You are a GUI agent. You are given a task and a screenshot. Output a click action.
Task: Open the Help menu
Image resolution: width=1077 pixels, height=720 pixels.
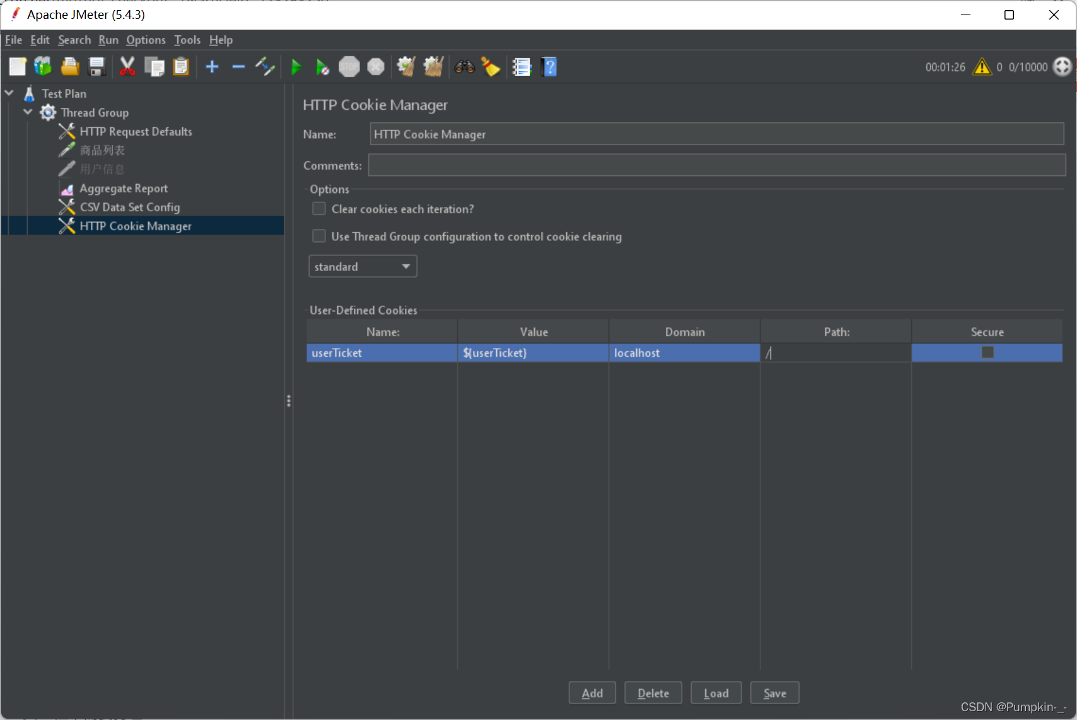(x=221, y=40)
